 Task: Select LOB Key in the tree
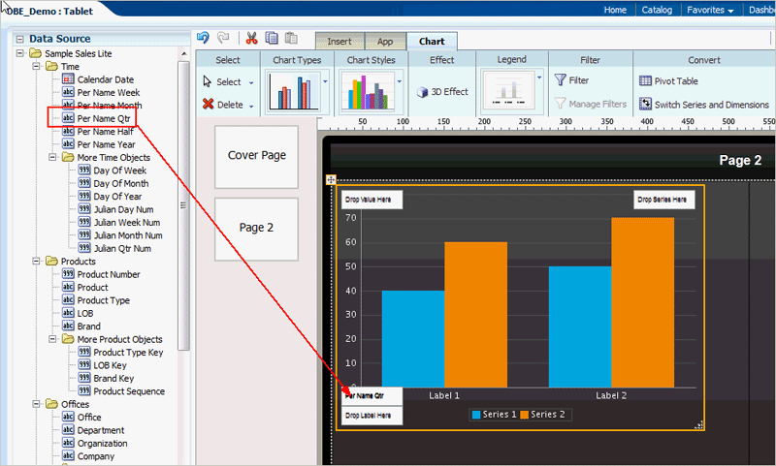point(110,365)
